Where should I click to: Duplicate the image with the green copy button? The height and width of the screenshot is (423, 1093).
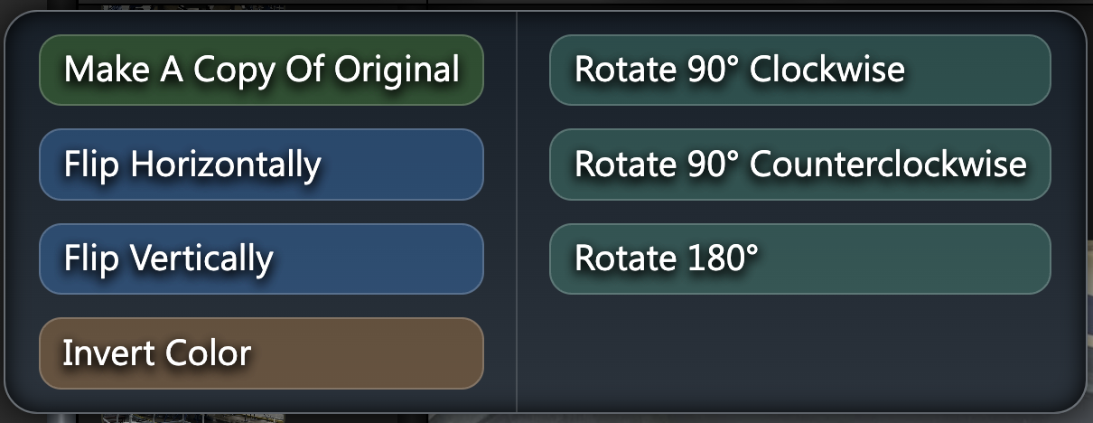pyautogui.click(x=261, y=70)
